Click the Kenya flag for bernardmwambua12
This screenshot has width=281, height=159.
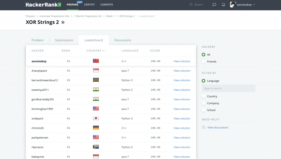pyautogui.click(x=96, y=80)
